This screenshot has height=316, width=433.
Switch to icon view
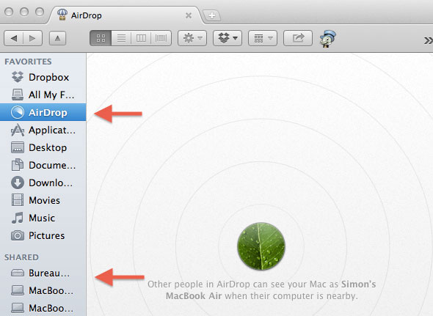(x=101, y=38)
